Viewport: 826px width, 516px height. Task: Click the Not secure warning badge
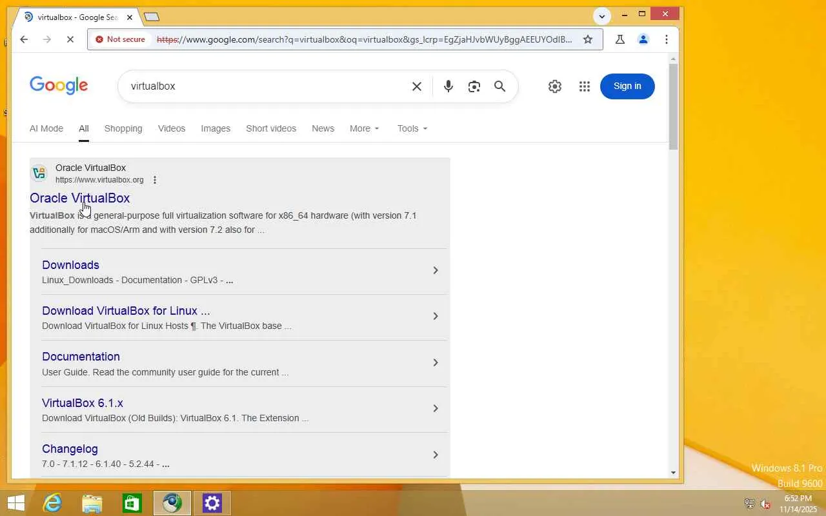(x=121, y=39)
